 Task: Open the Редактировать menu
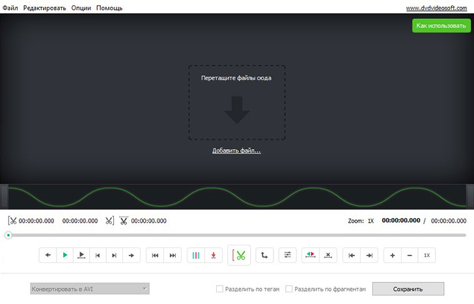click(x=44, y=8)
